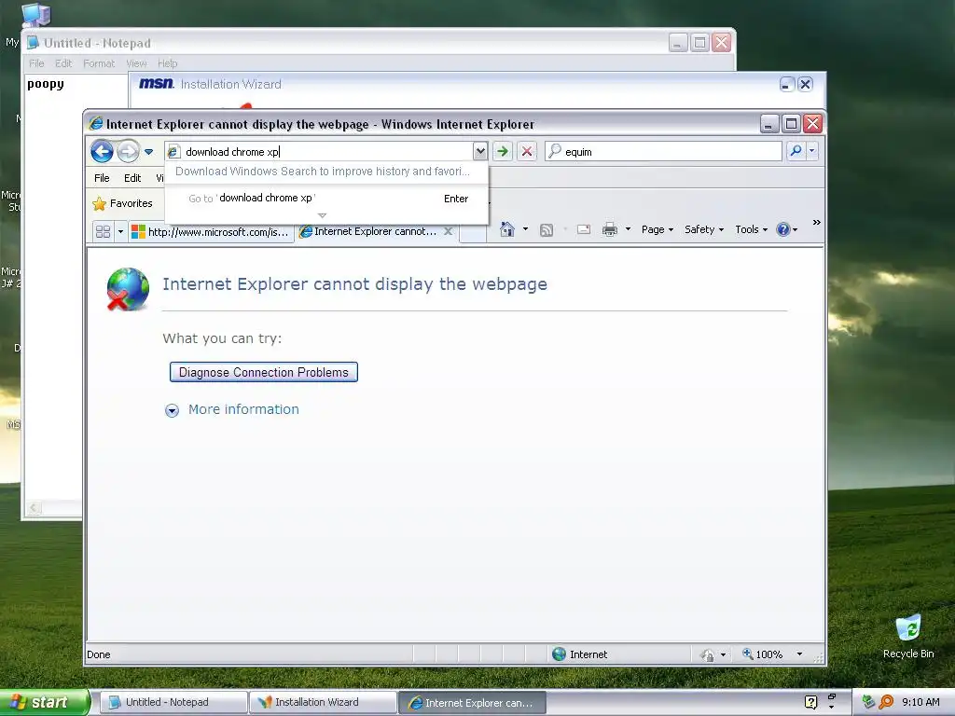Open the IE Edit menu
The image size is (955, 716).
tap(132, 178)
